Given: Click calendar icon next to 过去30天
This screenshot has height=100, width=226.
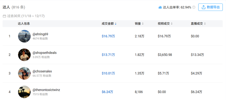Looking at the screenshot, I should click(5, 16).
